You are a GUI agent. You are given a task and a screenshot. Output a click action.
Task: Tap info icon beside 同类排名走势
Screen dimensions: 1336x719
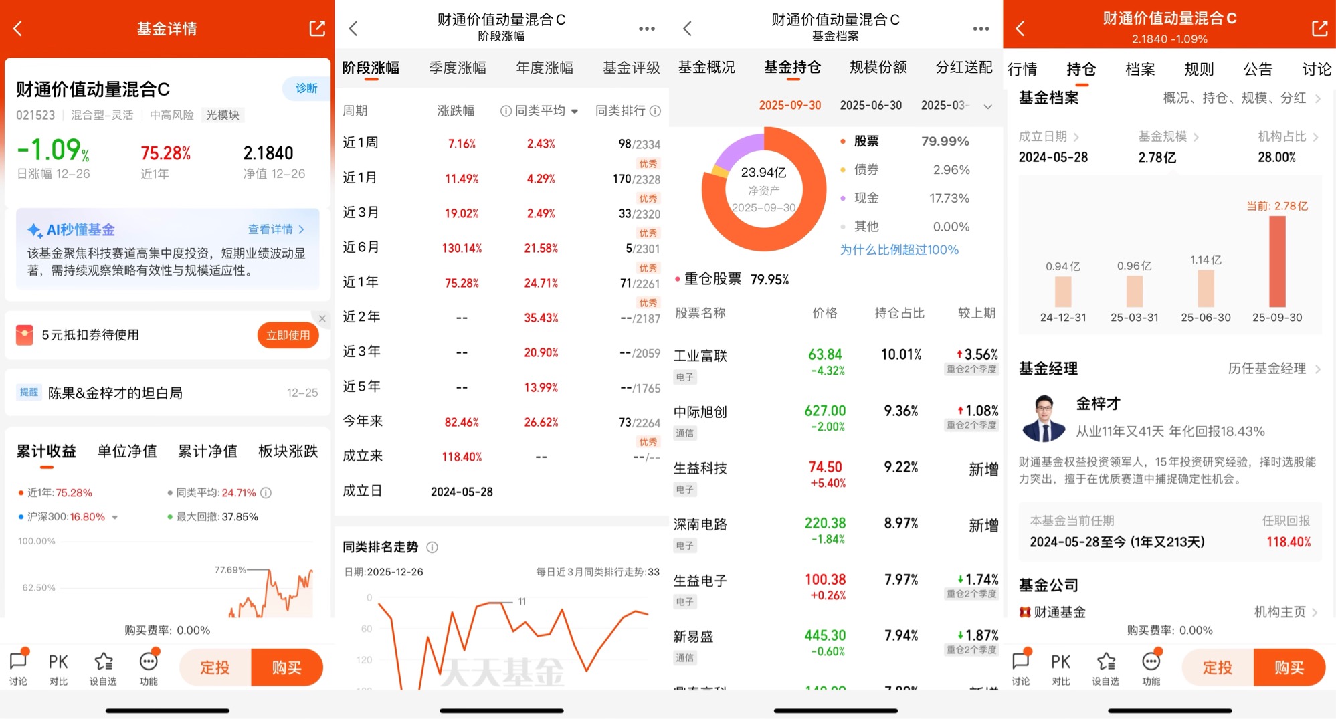(432, 548)
